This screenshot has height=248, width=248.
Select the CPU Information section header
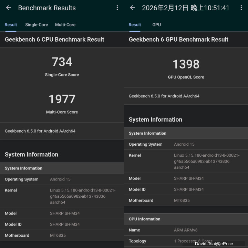(186, 219)
